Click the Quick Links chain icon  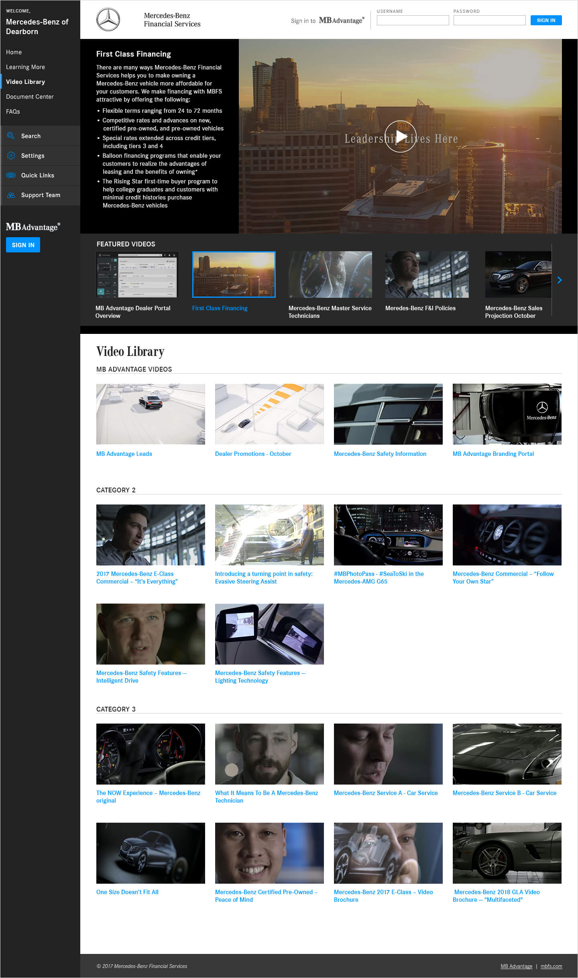point(11,175)
